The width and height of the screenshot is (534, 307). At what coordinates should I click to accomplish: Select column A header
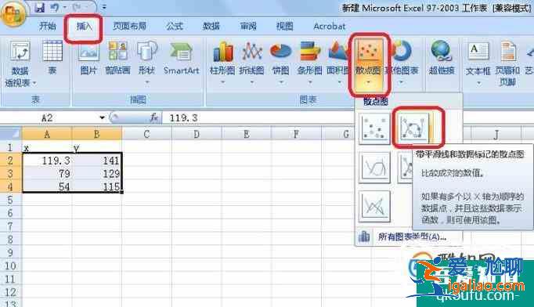click(x=47, y=134)
